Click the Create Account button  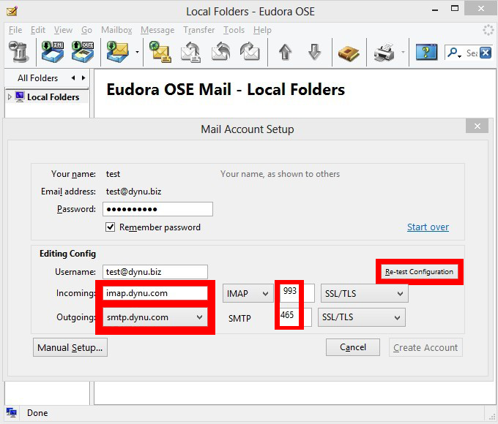pos(425,347)
